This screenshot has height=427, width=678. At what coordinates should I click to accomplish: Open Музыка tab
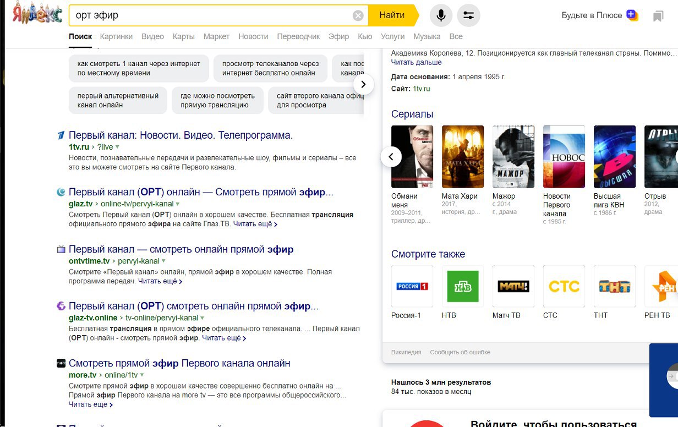[x=427, y=36]
